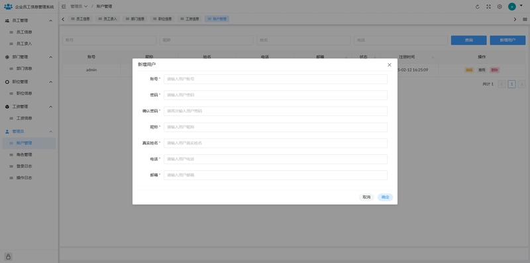Click the teal user avatar
Viewport: 530px width, 263px height.
click(512, 7)
